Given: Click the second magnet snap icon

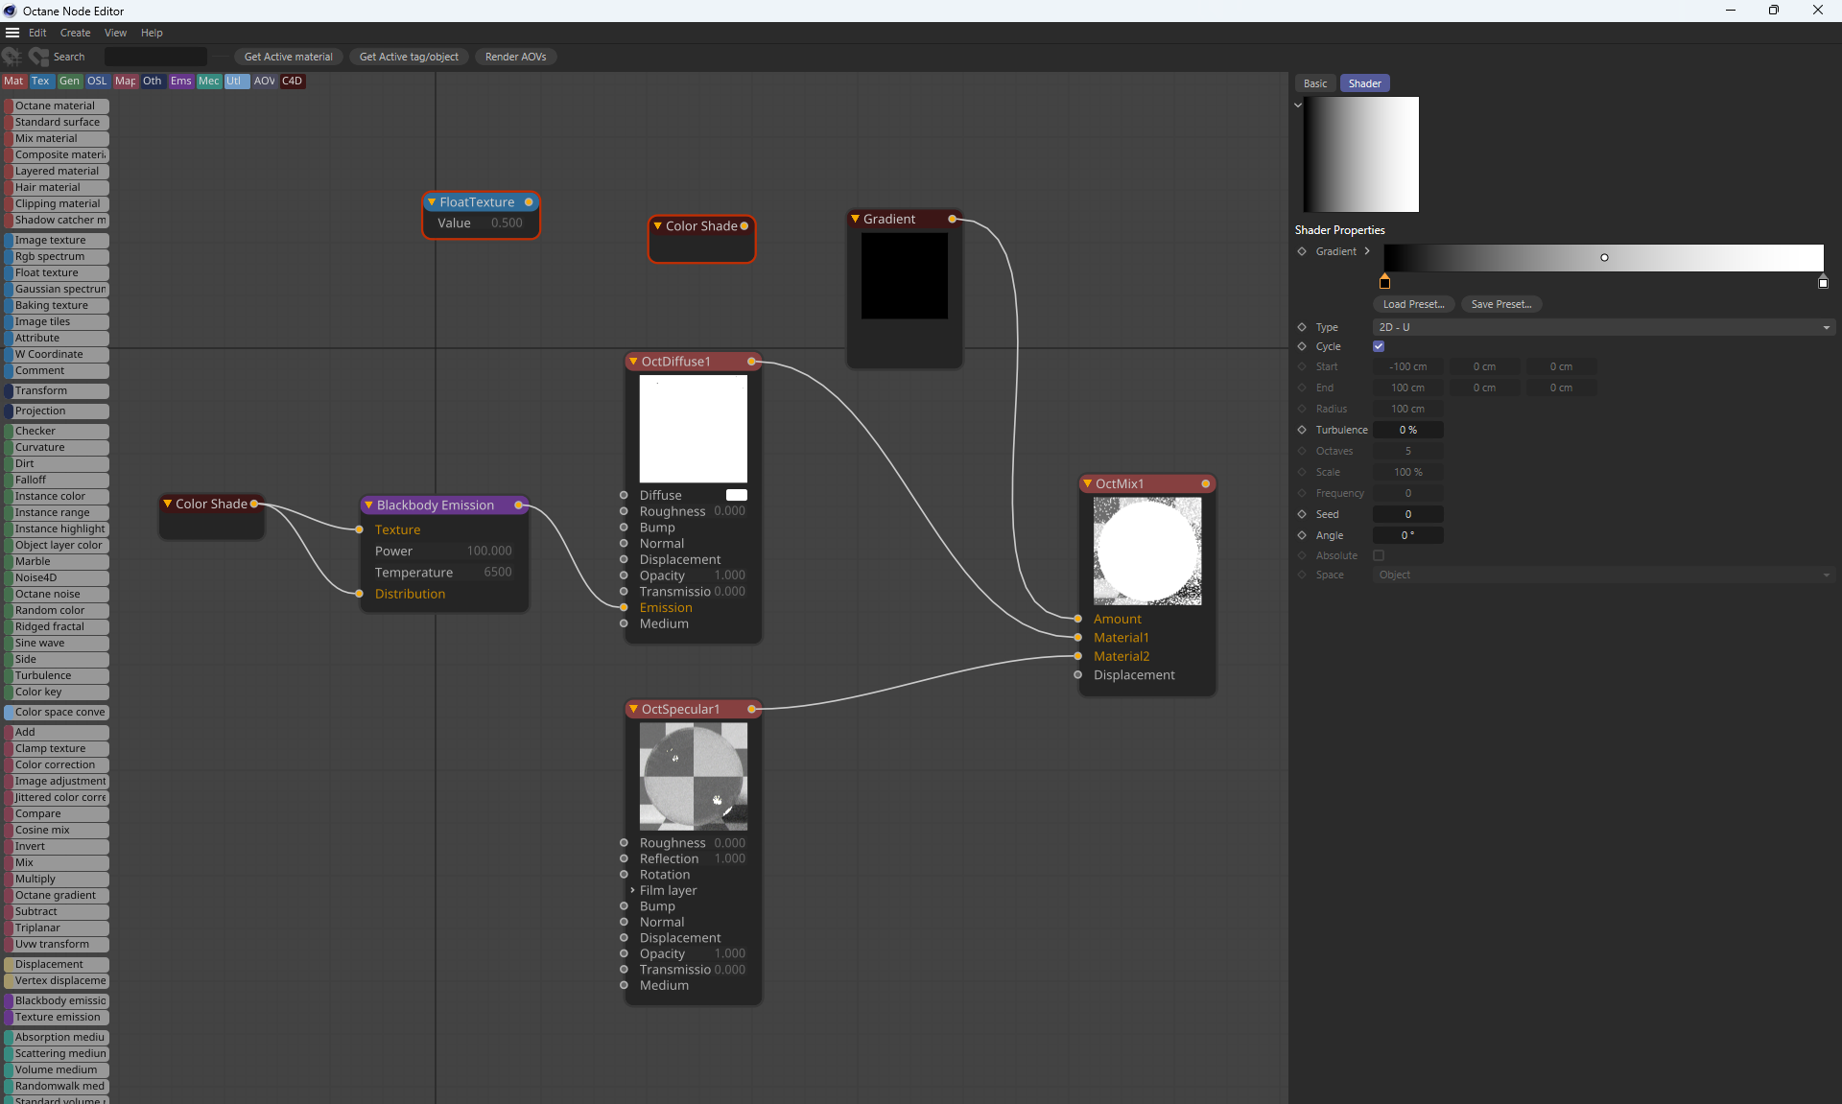Looking at the screenshot, I should [x=38, y=57].
